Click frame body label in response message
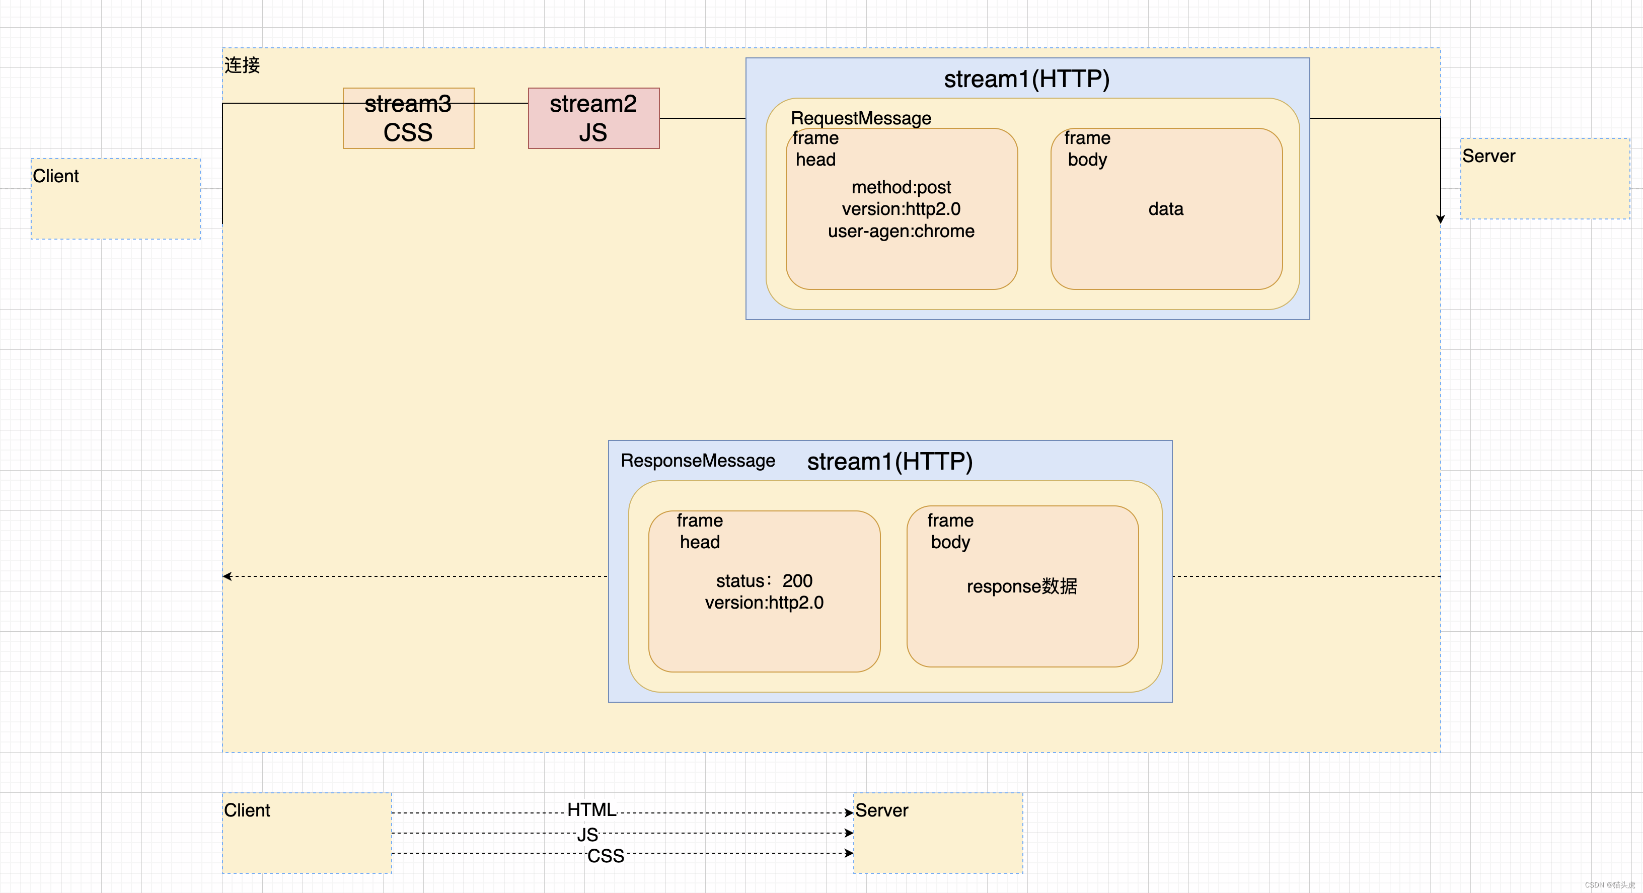This screenshot has height=893, width=1643. 950,532
